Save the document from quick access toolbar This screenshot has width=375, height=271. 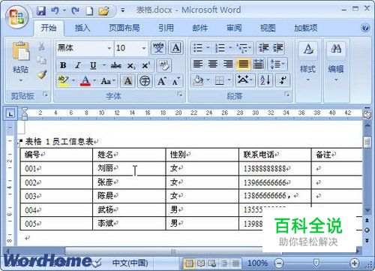pyautogui.click(x=41, y=11)
